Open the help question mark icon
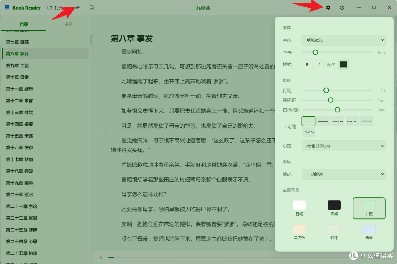The height and width of the screenshot is (264, 397). [x=342, y=8]
